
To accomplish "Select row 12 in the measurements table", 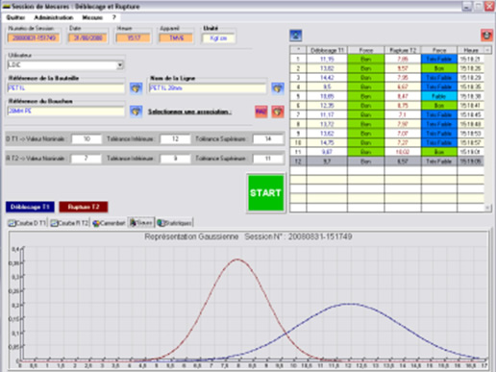I will point(386,161).
